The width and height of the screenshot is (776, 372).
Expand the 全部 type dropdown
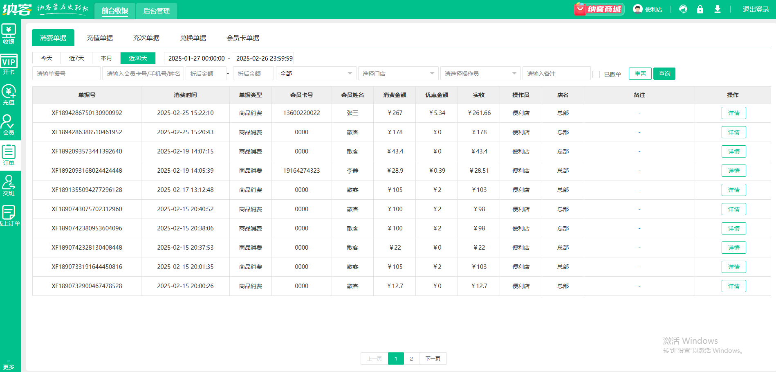[316, 74]
